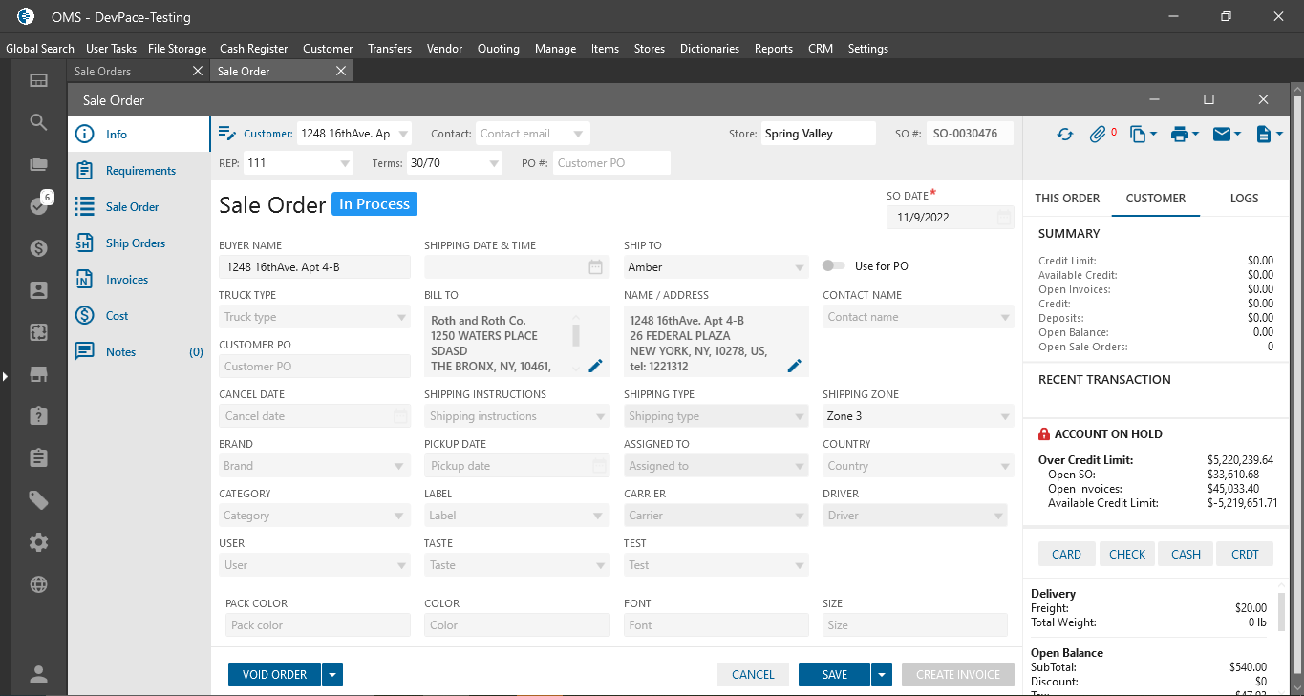Expand the REP dropdown showing 111
1304x696 pixels.
(x=346, y=164)
